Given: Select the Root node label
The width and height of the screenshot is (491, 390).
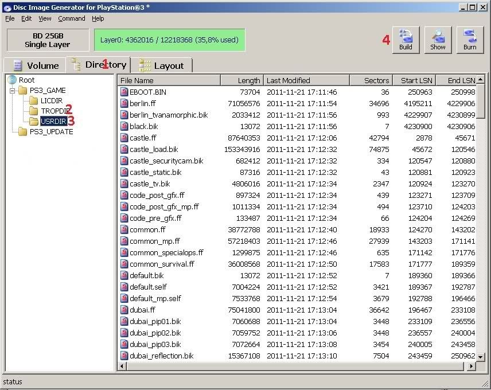Looking at the screenshot, I should coord(26,80).
